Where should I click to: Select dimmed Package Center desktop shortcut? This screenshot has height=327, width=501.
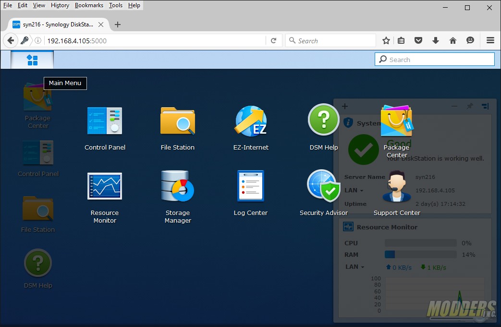(x=37, y=106)
